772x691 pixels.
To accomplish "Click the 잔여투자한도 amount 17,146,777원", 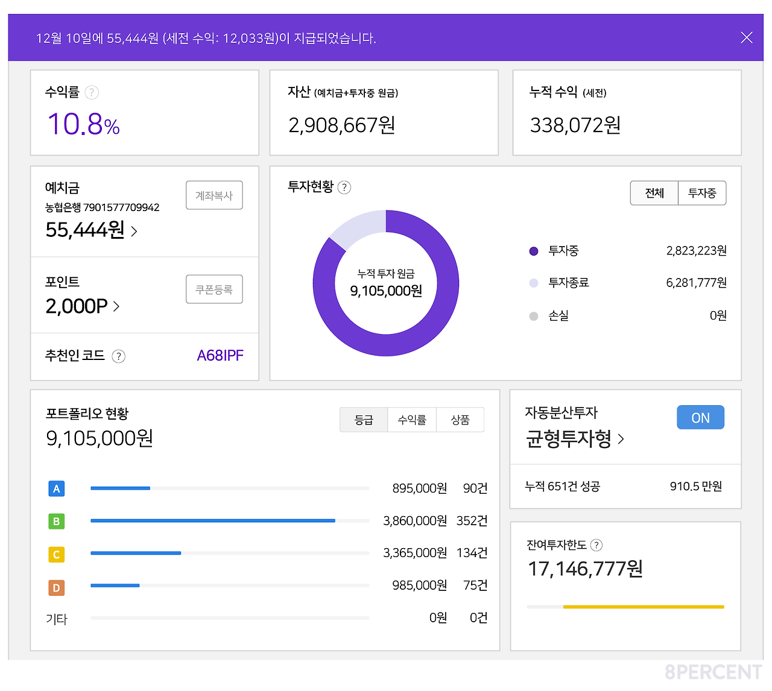I will tap(585, 569).
